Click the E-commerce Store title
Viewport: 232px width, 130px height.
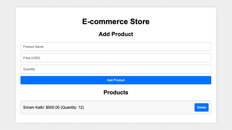[x=116, y=22]
